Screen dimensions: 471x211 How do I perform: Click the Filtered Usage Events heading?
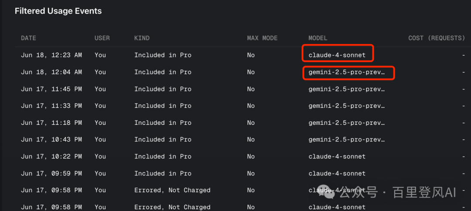point(58,11)
